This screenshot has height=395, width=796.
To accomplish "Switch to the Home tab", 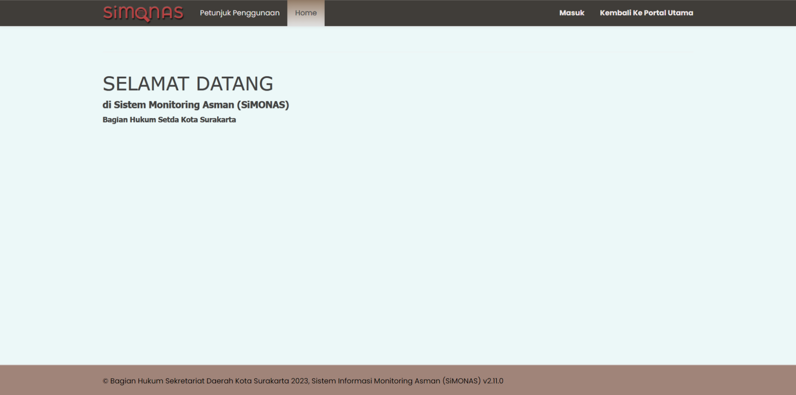I will [306, 13].
